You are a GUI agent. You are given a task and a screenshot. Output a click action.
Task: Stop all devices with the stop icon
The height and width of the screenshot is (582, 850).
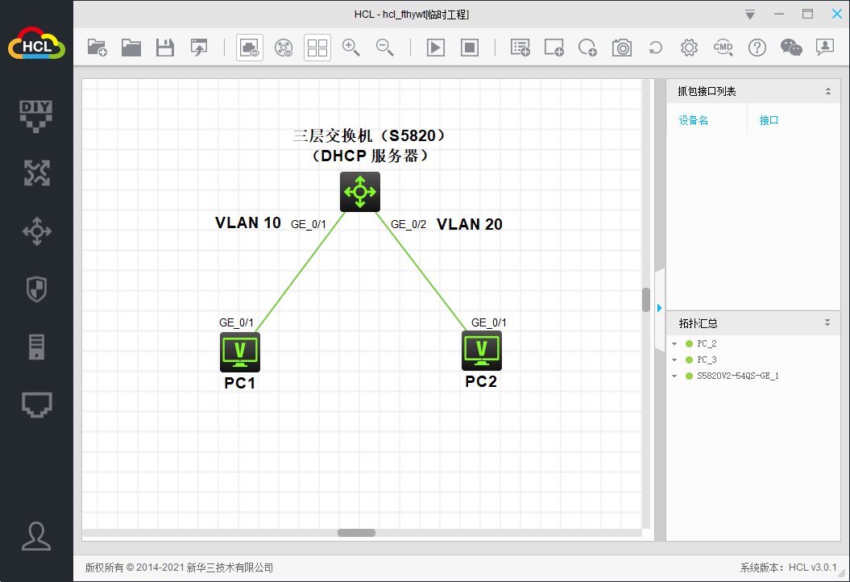[469, 48]
